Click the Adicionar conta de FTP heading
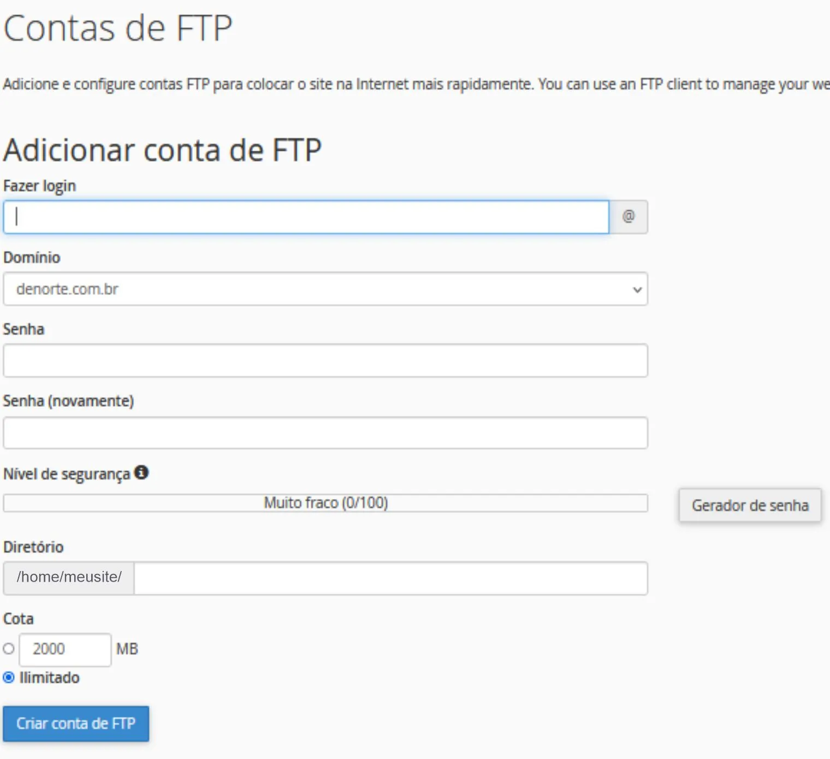The height and width of the screenshot is (759, 830). [163, 149]
